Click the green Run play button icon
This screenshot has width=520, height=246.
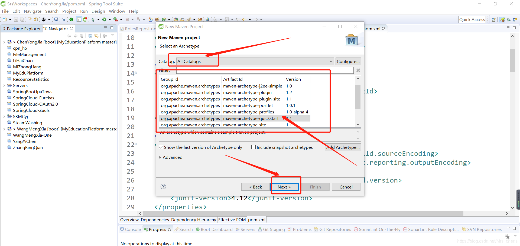[104, 19]
